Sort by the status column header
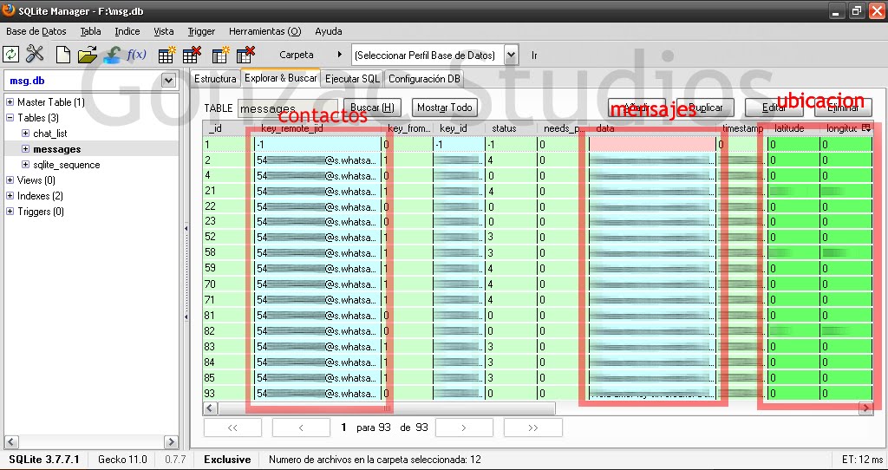The height and width of the screenshot is (470, 888). (511, 128)
